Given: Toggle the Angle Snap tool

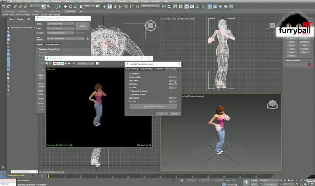Looking at the screenshot, I should point(121,7).
